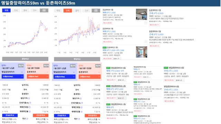Open the orange 25평 size dropdown in the left panel
Image resolution: width=221 pixels, height=124 pixels.
[38, 76]
